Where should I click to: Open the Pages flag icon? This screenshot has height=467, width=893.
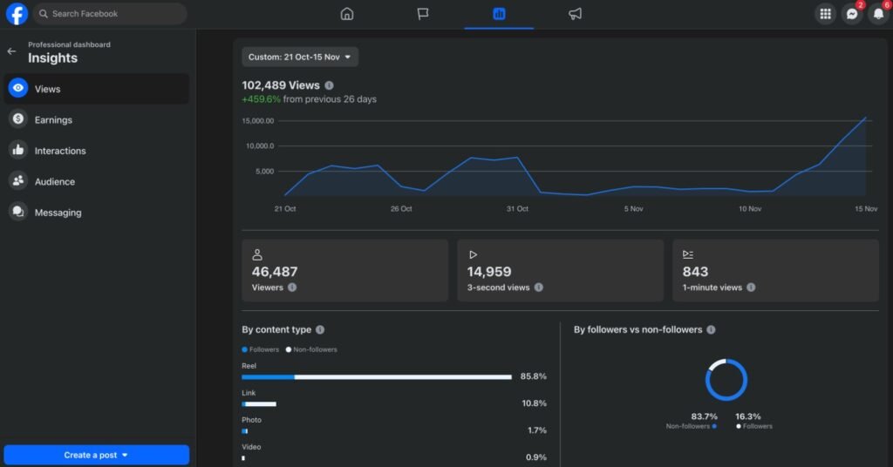pyautogui.click(x=423, y=14)
